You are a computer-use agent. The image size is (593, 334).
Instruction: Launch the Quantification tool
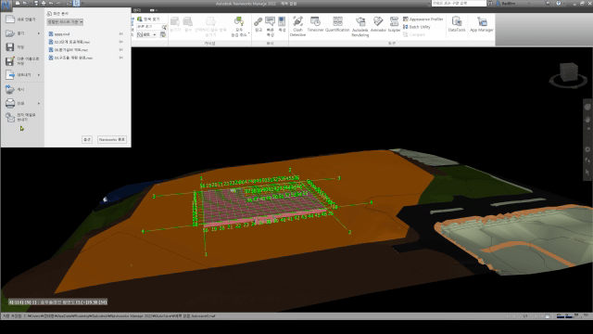337,24
